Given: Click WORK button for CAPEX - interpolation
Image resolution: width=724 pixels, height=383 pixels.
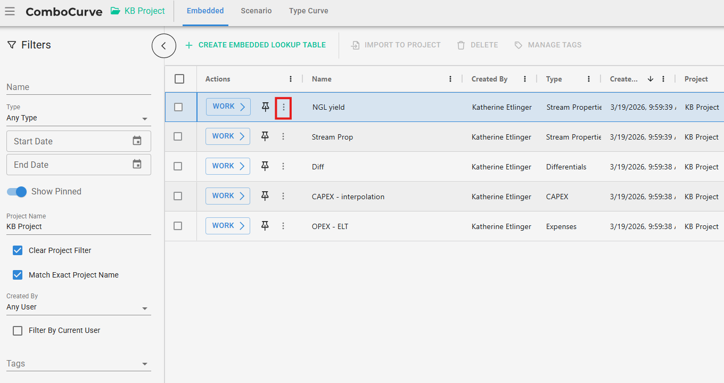Looking at the screenshot, I should (228, 196).
